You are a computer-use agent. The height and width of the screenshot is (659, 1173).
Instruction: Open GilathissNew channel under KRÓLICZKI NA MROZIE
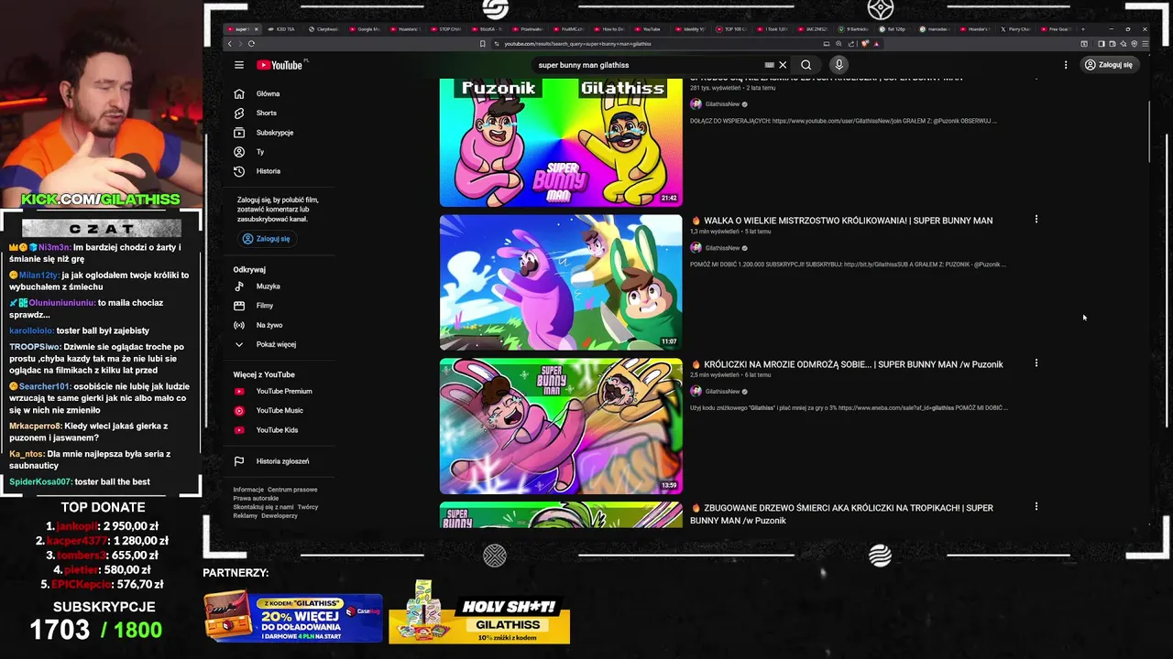click(722, 392)
